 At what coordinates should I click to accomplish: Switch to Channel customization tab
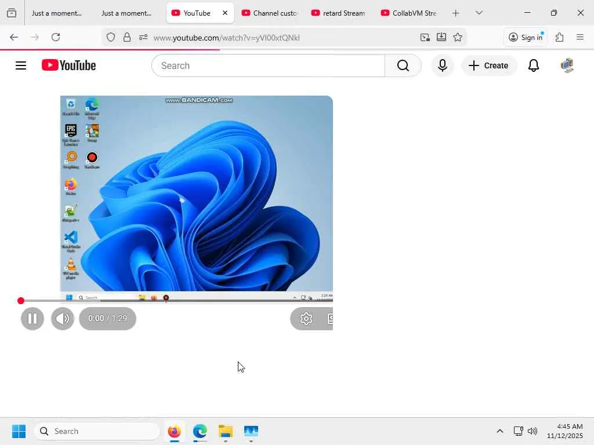(269, 13)
